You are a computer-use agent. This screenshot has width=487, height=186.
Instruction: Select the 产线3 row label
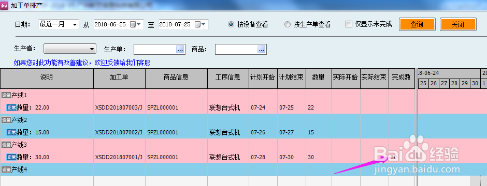pyautogui.click(x=19, y=145)
